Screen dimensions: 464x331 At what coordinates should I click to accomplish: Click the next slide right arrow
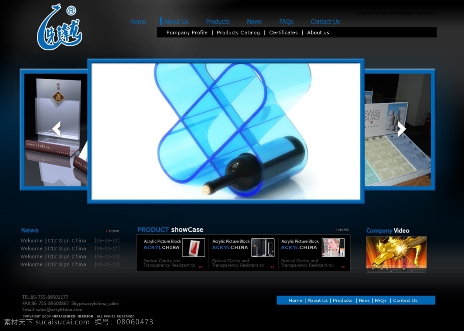(402, 129)
